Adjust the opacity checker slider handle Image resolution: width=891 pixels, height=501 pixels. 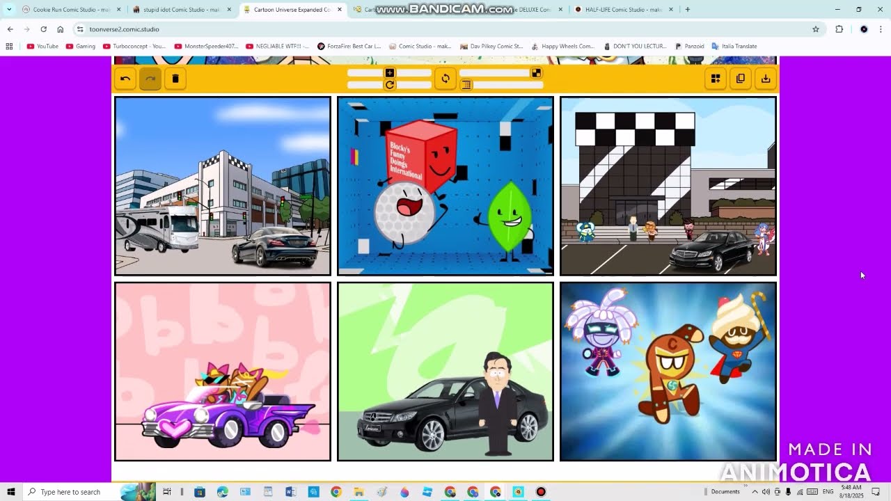pyautogui.click(x=536, y=73)
